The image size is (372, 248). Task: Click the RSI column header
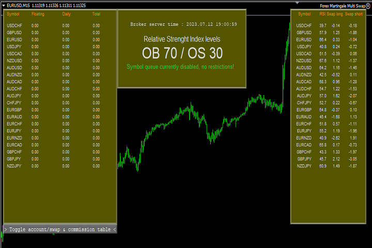(322, 14)
